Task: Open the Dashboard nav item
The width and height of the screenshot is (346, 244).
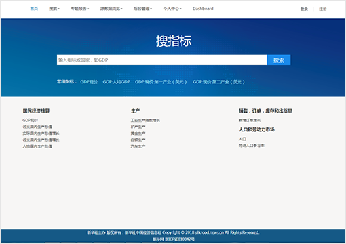Action: coord(203,9)
